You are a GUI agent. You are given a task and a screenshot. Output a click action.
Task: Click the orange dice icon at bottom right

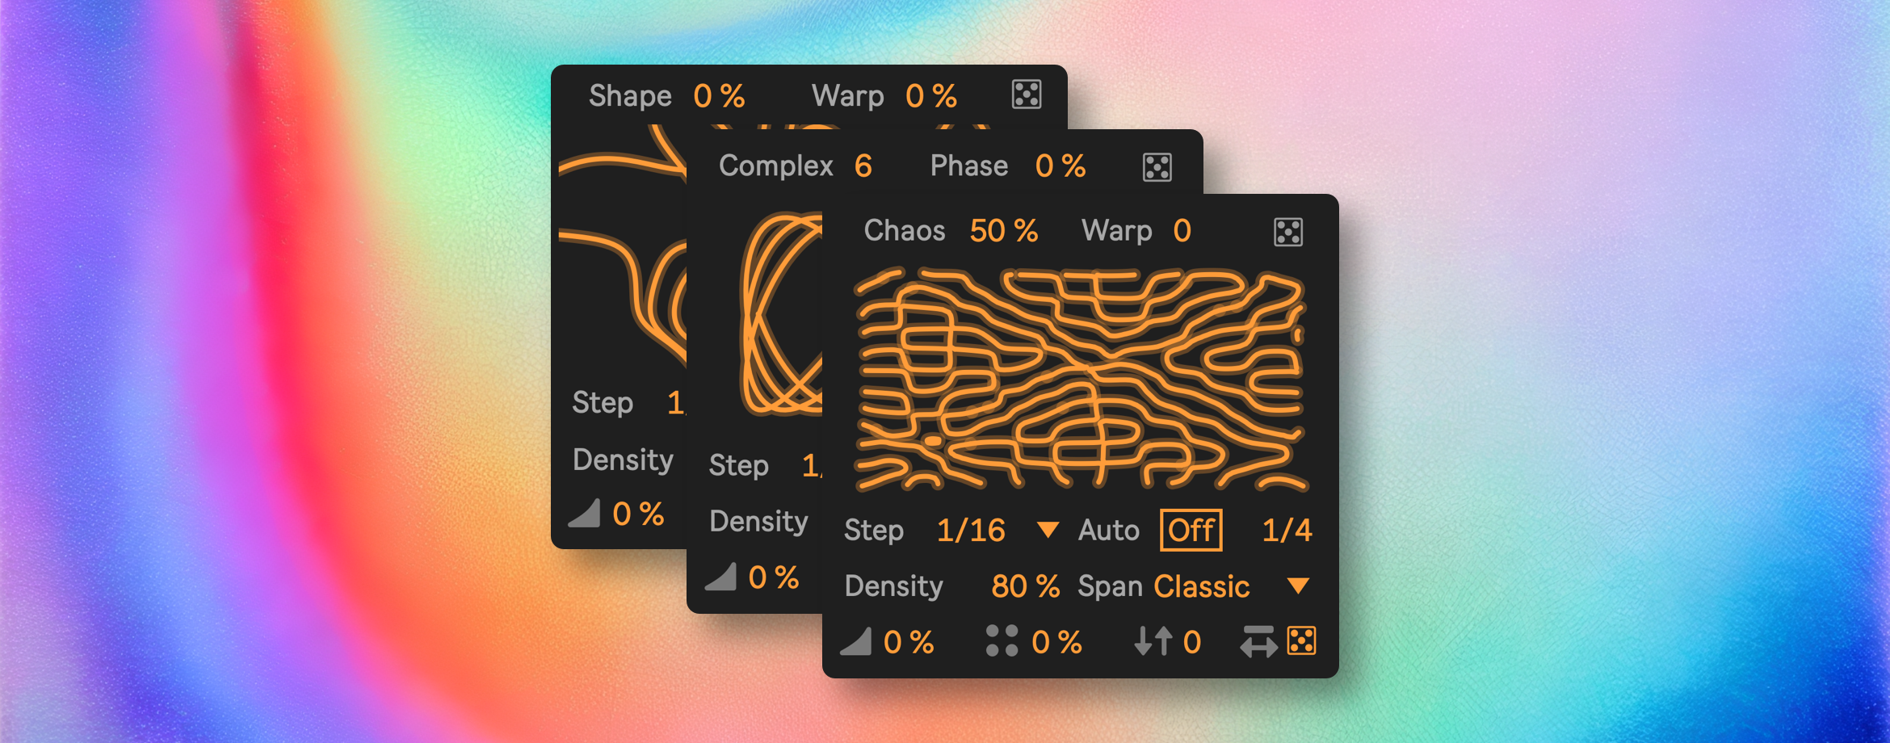(1301, 641)
